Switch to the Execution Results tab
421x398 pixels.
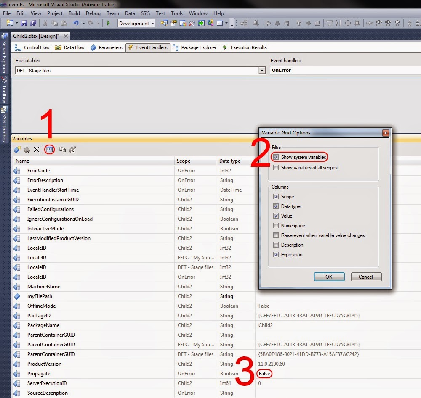(x=245, y=47)
